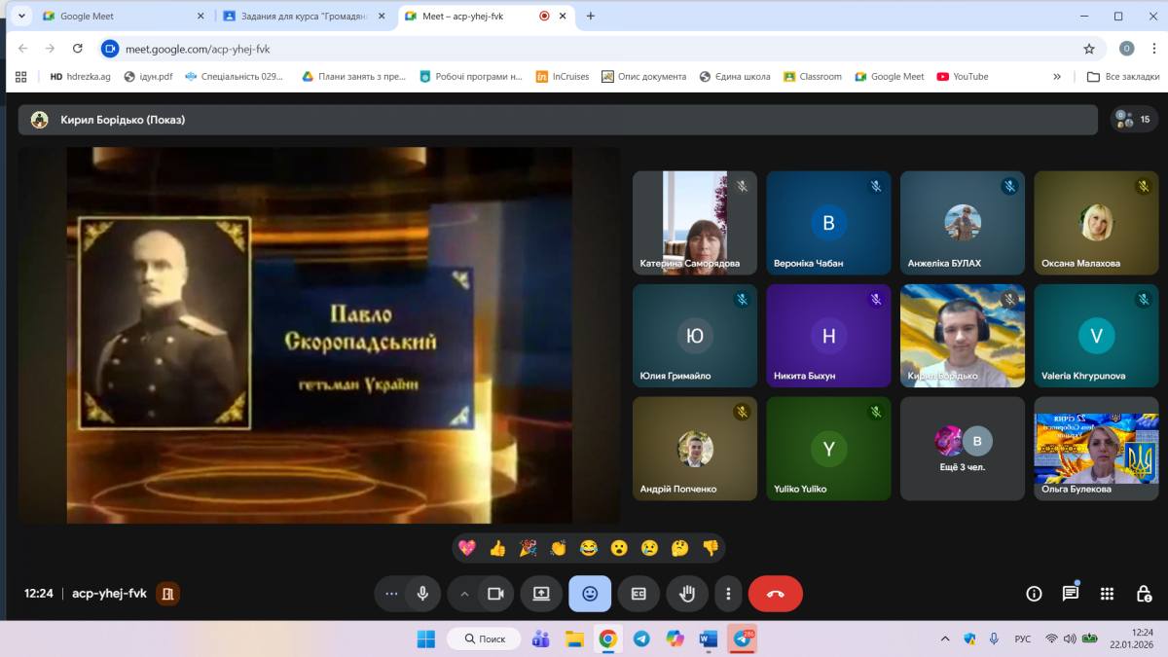This screenshot has height=657, width=1168.
Task: Toggle the camera on or off
Action: (x=495, y=594)
